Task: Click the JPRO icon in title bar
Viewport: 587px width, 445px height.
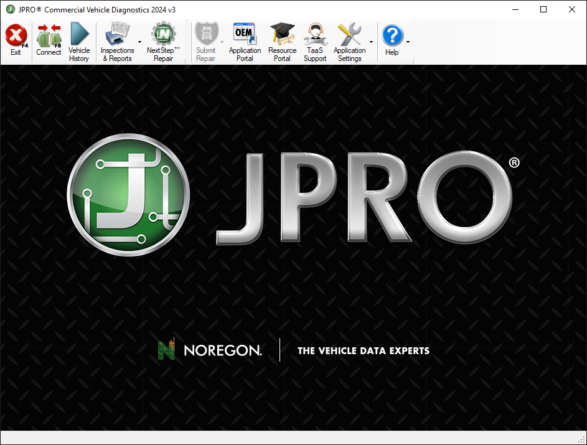Action: pyautogui.click(x=10, y=9)
